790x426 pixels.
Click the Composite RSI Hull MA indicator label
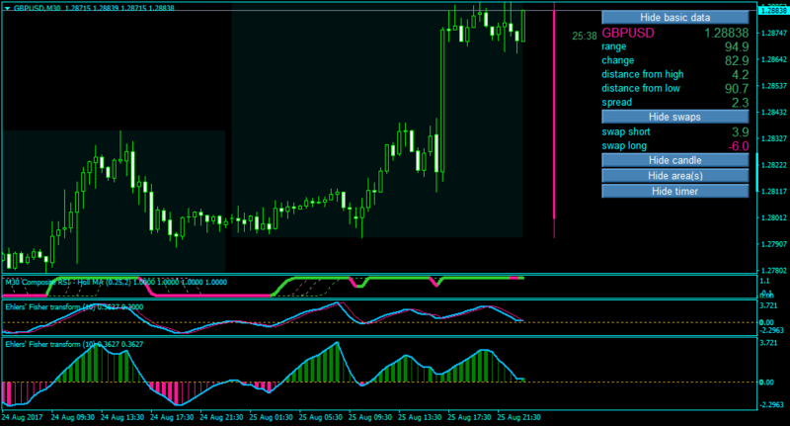(116, 283)
